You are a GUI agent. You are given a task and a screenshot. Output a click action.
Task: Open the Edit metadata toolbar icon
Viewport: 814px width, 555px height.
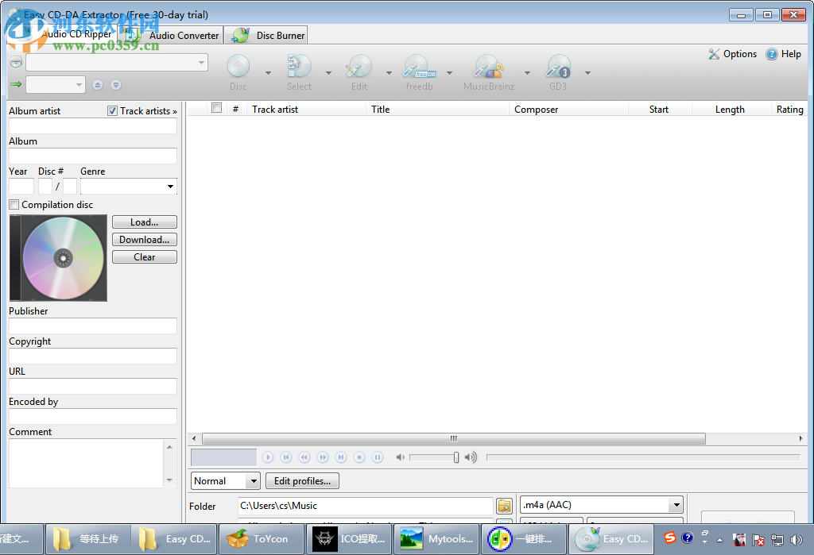tap(359, 67)
